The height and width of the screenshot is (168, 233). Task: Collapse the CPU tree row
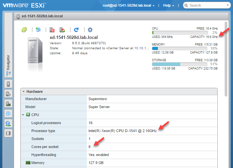(23, 115)
